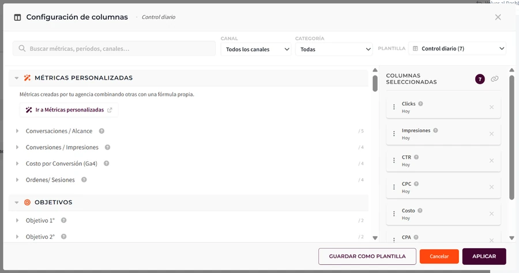Show help for the CPC column

416,184
